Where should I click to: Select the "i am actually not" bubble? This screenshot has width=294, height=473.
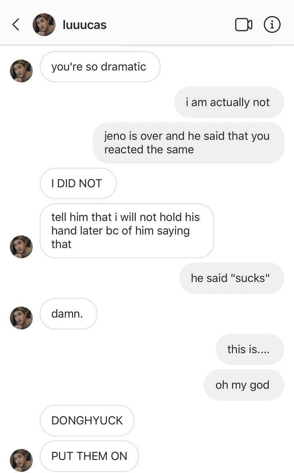(229, 102)
